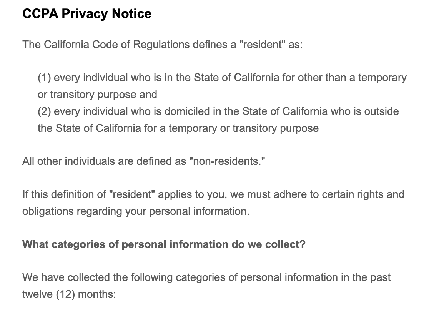Click the "(2)" list item marker
Viewport: 429px width, 309px height.
click(x=44, y=111)
